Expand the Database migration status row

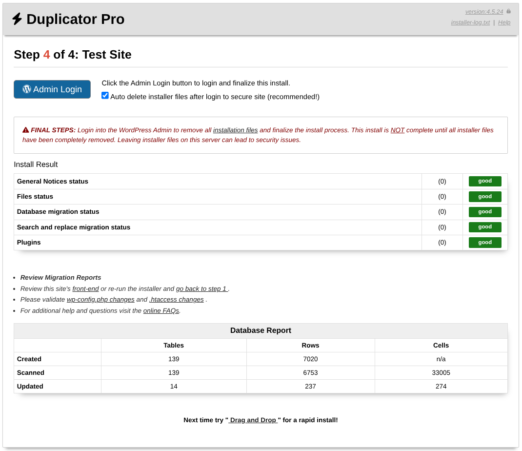[58, 212]
